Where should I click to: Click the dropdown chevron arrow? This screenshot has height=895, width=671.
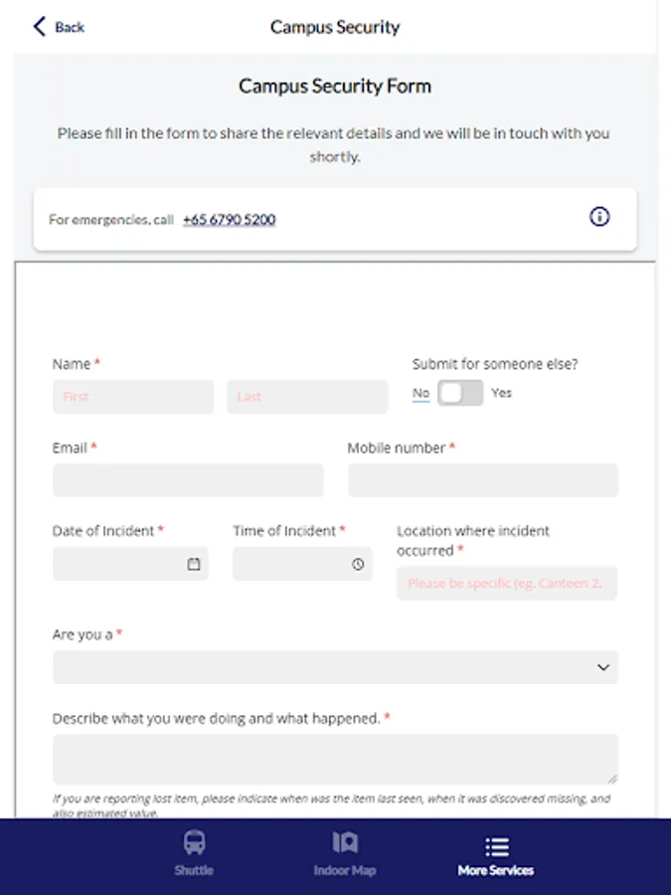603,667
